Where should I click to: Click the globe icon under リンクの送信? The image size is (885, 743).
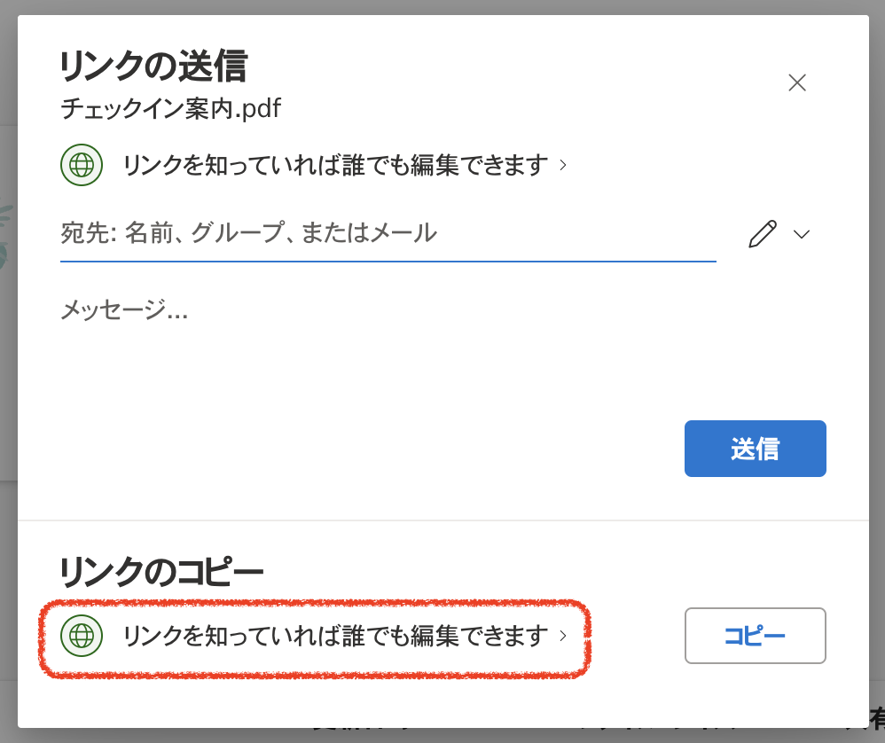[x=82, y=165]
